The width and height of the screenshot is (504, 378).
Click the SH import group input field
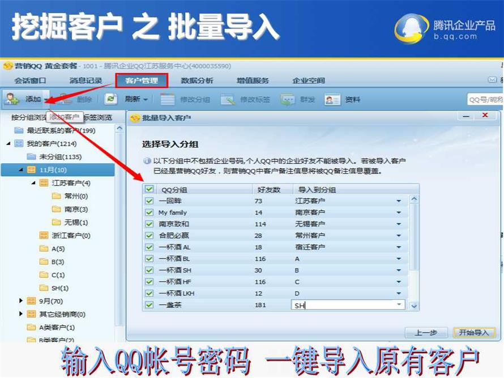[x=343, y=305]
